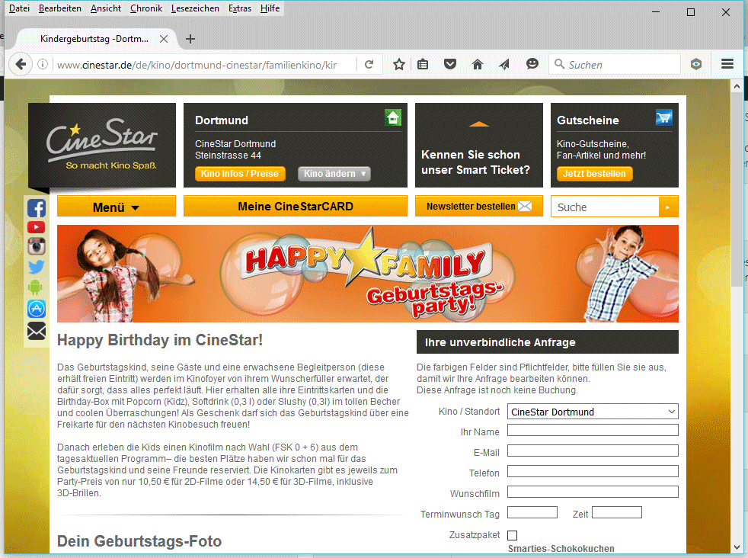The image size is (748, 558).
Task: Tick the Zusatzpaket checkbox
Action: 513,536
